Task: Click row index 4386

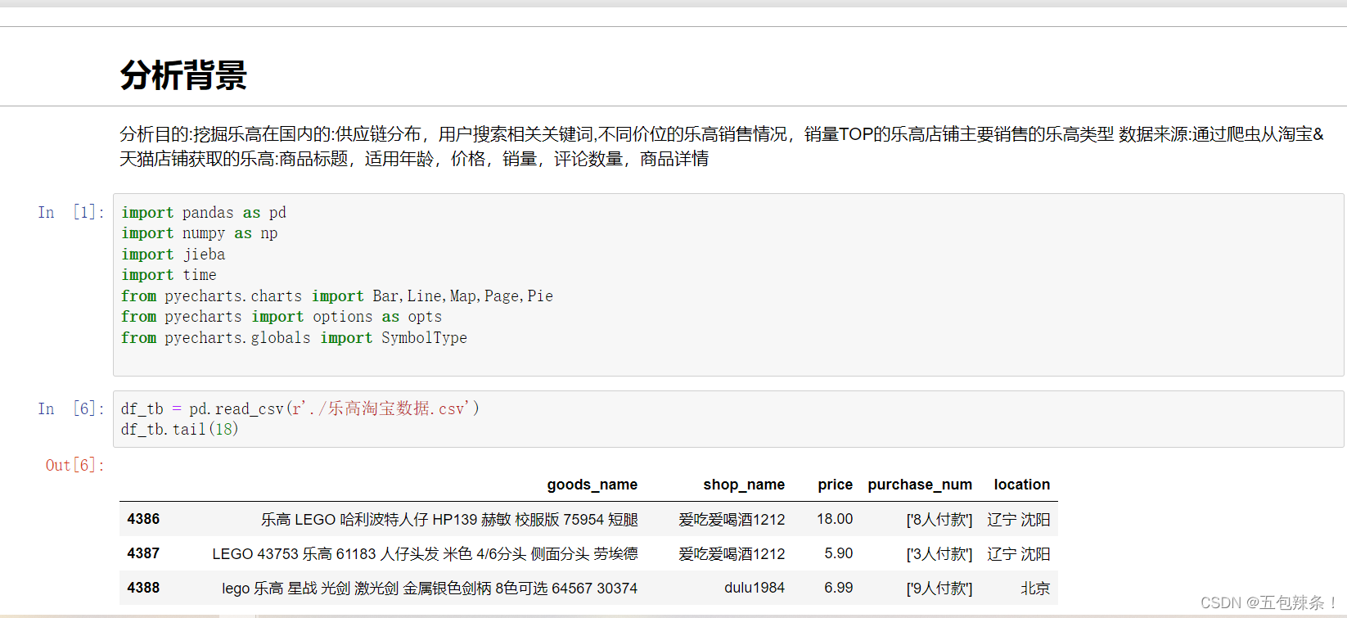Action: (x=143, y=519)
